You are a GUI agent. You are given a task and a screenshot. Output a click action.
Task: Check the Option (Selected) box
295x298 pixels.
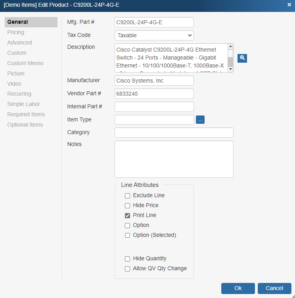tap(128, 235)
